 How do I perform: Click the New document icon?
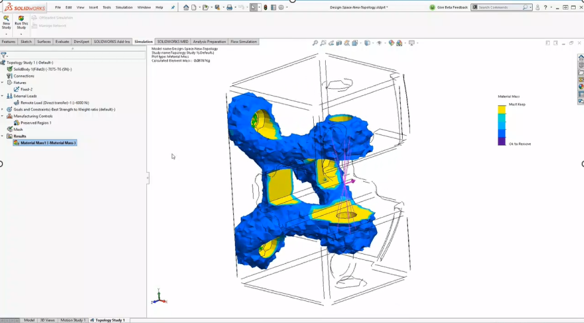(x=194, y=7)
